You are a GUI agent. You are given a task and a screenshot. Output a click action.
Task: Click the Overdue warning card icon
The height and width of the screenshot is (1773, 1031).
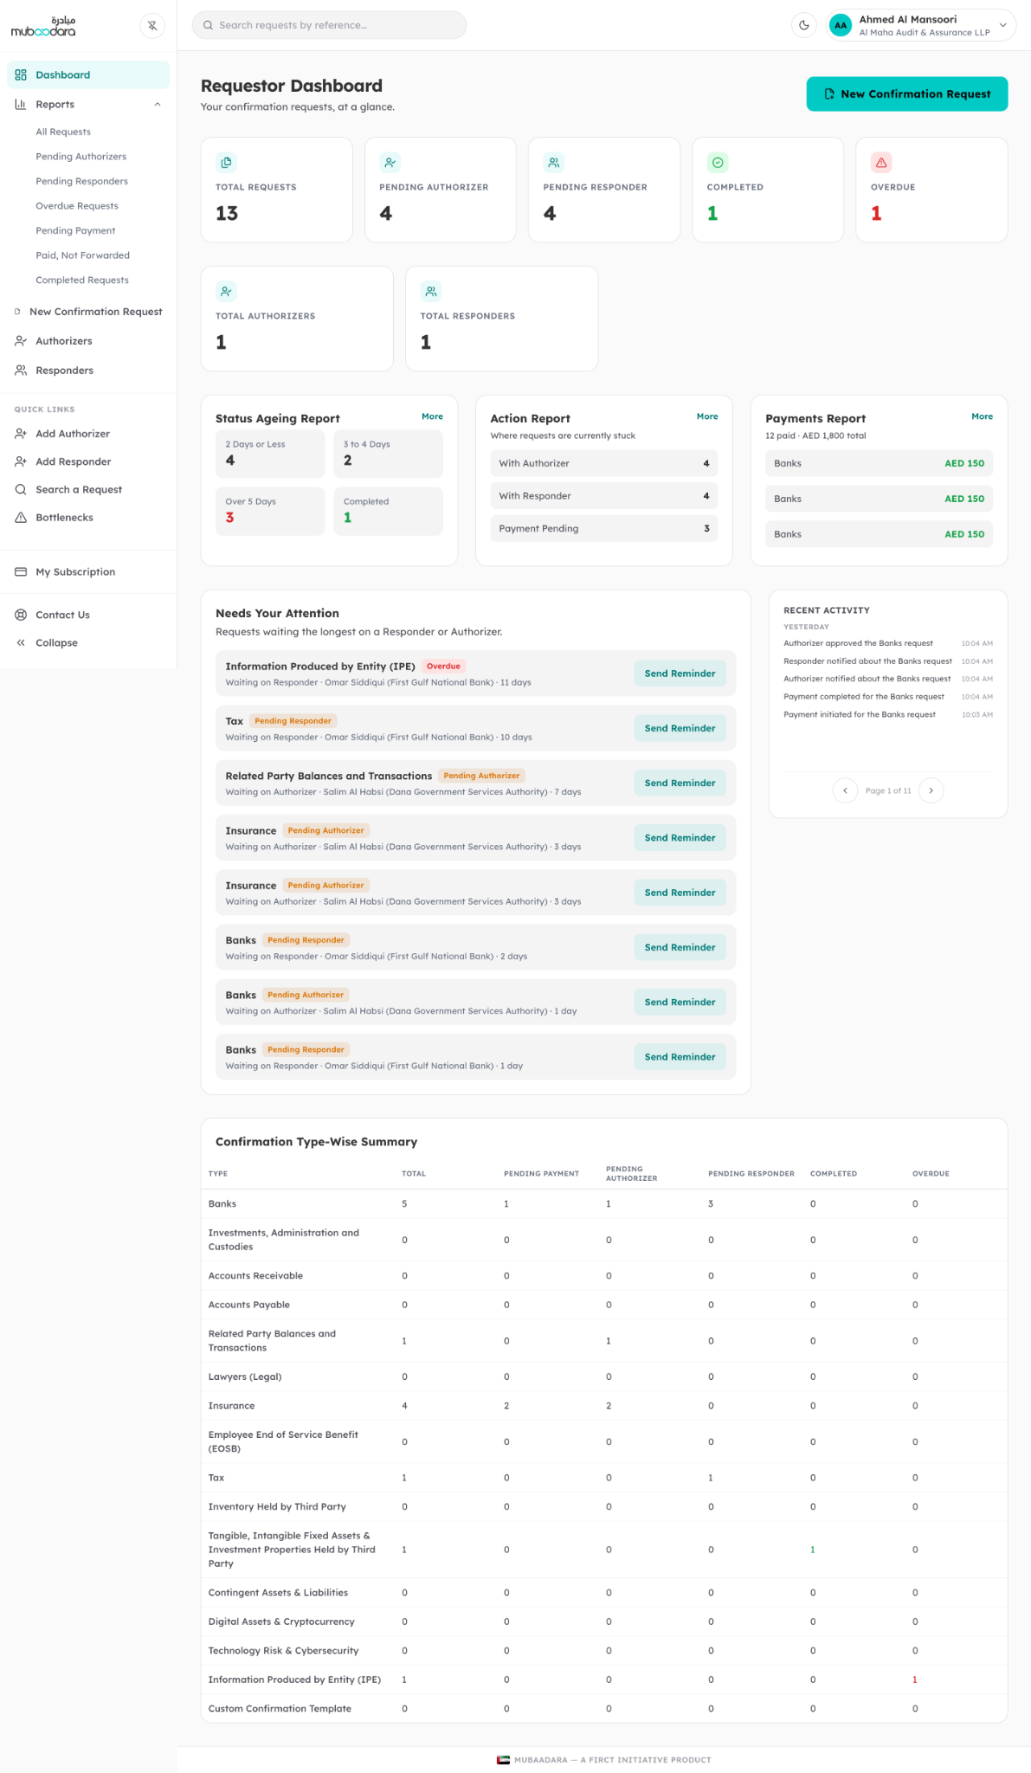tap(881, 162)
